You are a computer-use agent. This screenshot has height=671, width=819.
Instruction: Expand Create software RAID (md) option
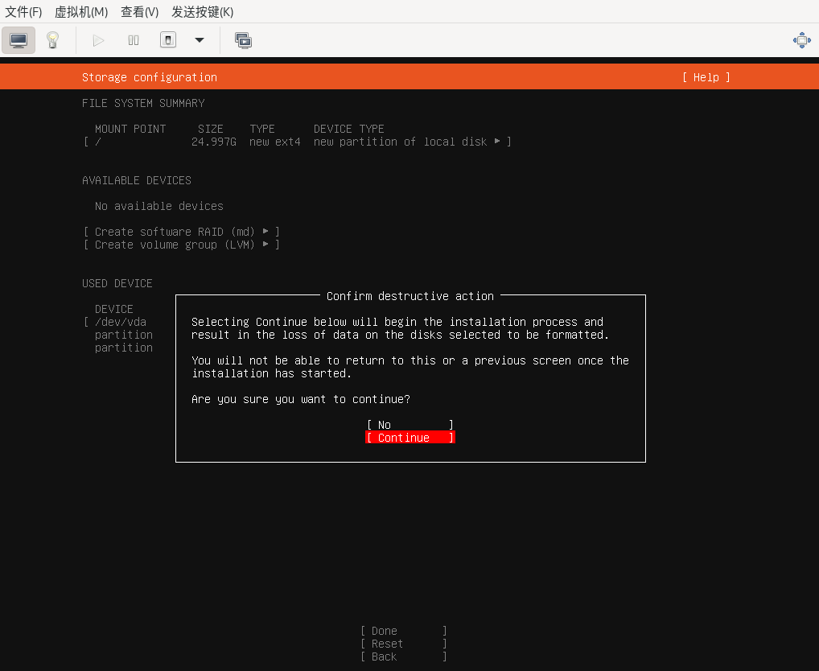tap(182, 232)
